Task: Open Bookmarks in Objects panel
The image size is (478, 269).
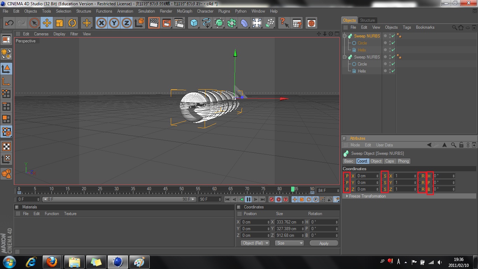Action: [425, 27]
